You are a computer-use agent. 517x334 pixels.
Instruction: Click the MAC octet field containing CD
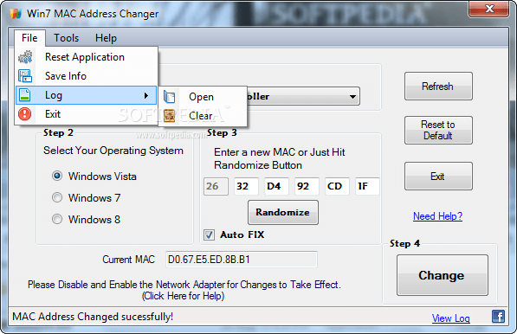[x=337, y=186]
